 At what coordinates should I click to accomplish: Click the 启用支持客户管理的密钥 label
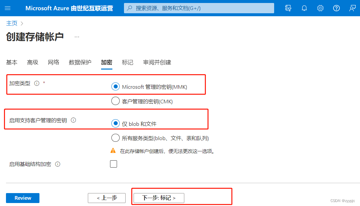tap(38, 121)
